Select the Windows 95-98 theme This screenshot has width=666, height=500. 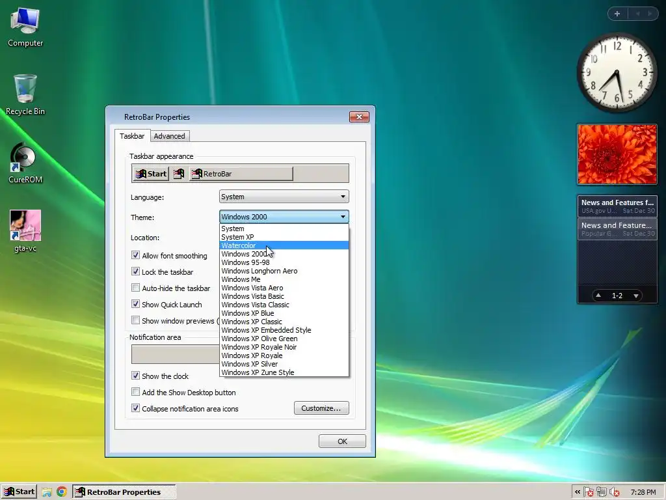[x=284, y=262]
